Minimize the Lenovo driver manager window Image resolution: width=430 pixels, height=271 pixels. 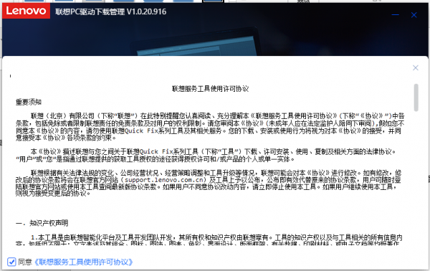coord(395,15)
